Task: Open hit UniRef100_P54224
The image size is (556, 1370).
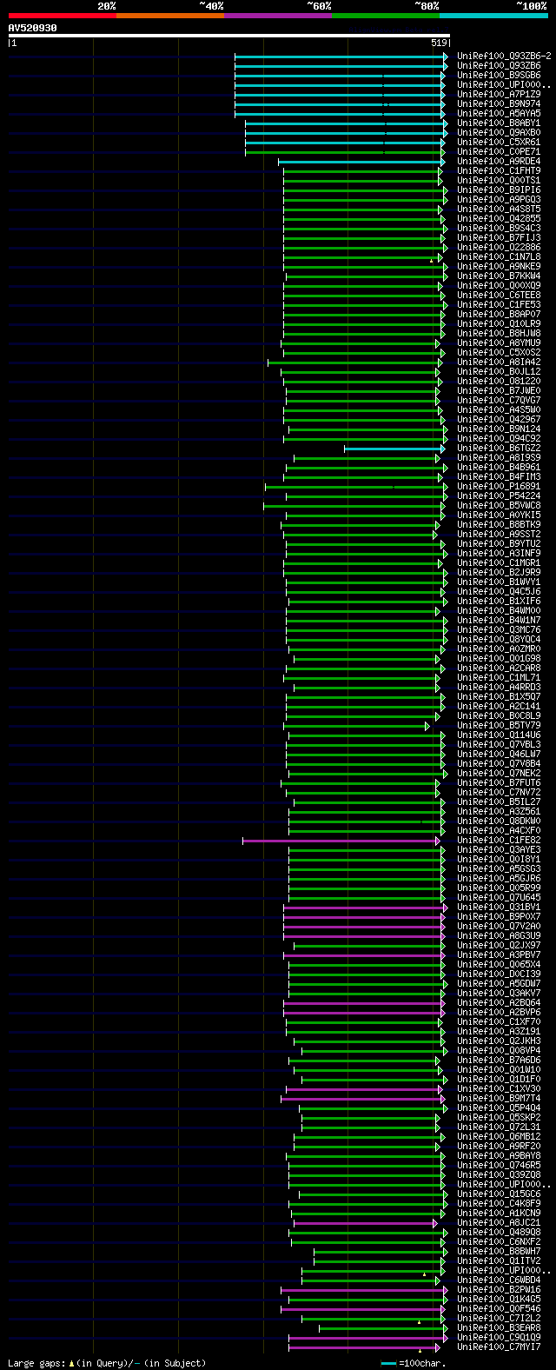Action: tap(499, 495)
